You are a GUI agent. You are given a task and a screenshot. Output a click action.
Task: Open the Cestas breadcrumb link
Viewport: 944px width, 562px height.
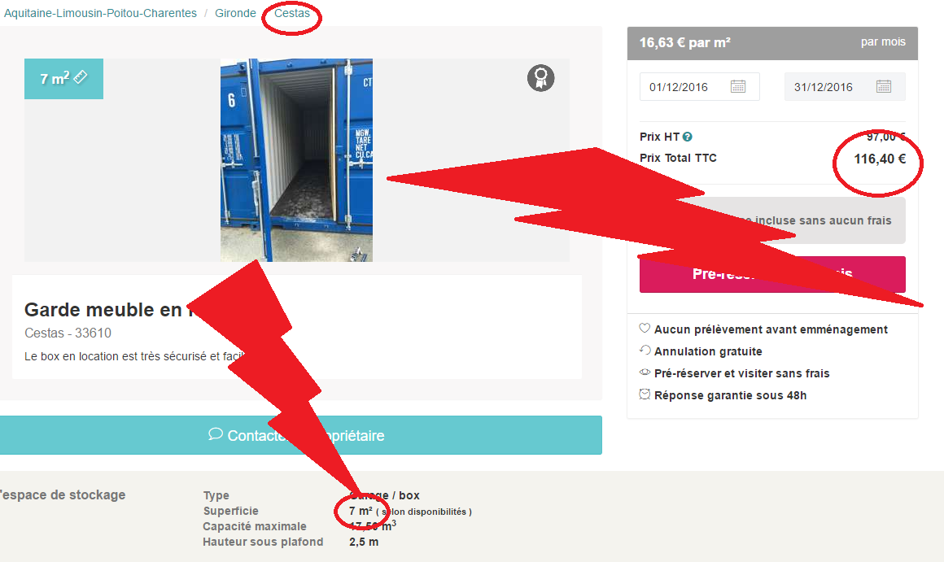pyautogui.click(x=292, y=13)
